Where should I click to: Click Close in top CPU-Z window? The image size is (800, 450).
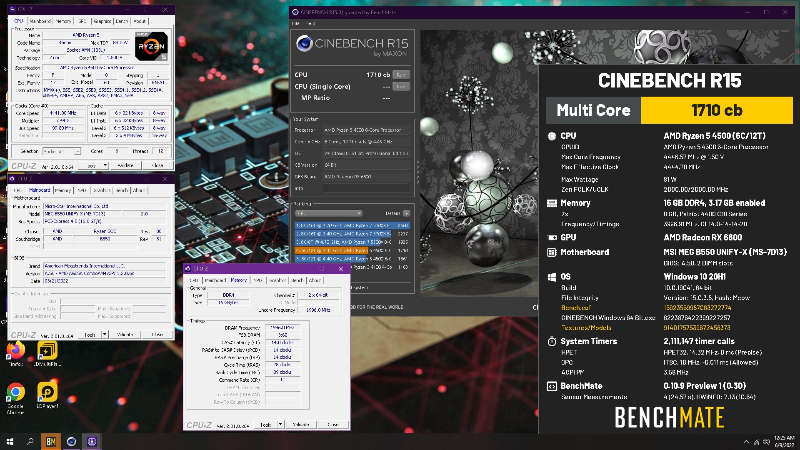pos(157,165)
